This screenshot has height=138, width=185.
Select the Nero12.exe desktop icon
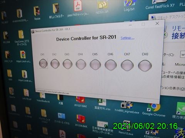(126, 128)
